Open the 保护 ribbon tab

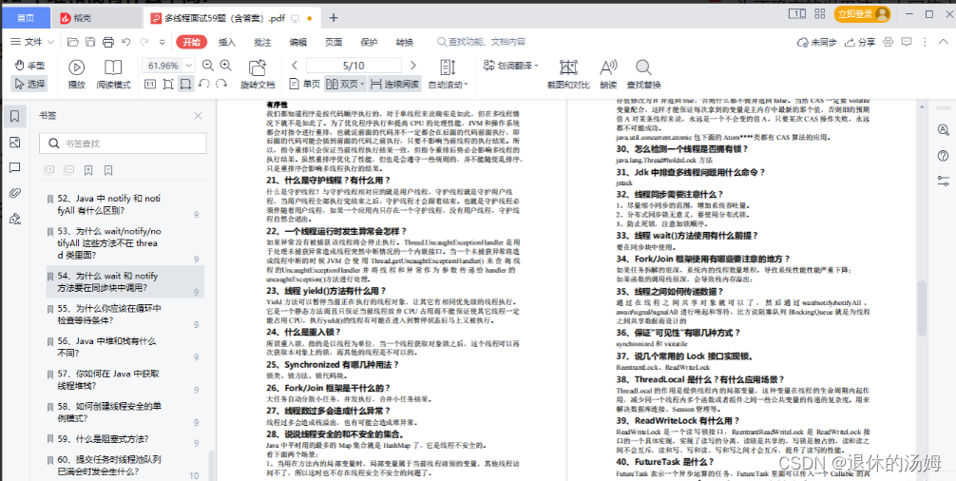(369, 42)
